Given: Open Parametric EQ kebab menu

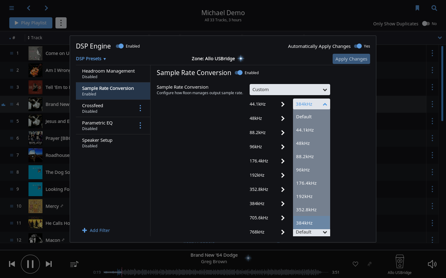Looking at the screenshot, I should (x=140, y=125).
